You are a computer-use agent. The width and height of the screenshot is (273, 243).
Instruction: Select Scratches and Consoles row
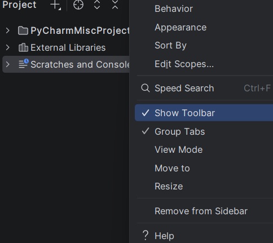(x=66, y=64)
